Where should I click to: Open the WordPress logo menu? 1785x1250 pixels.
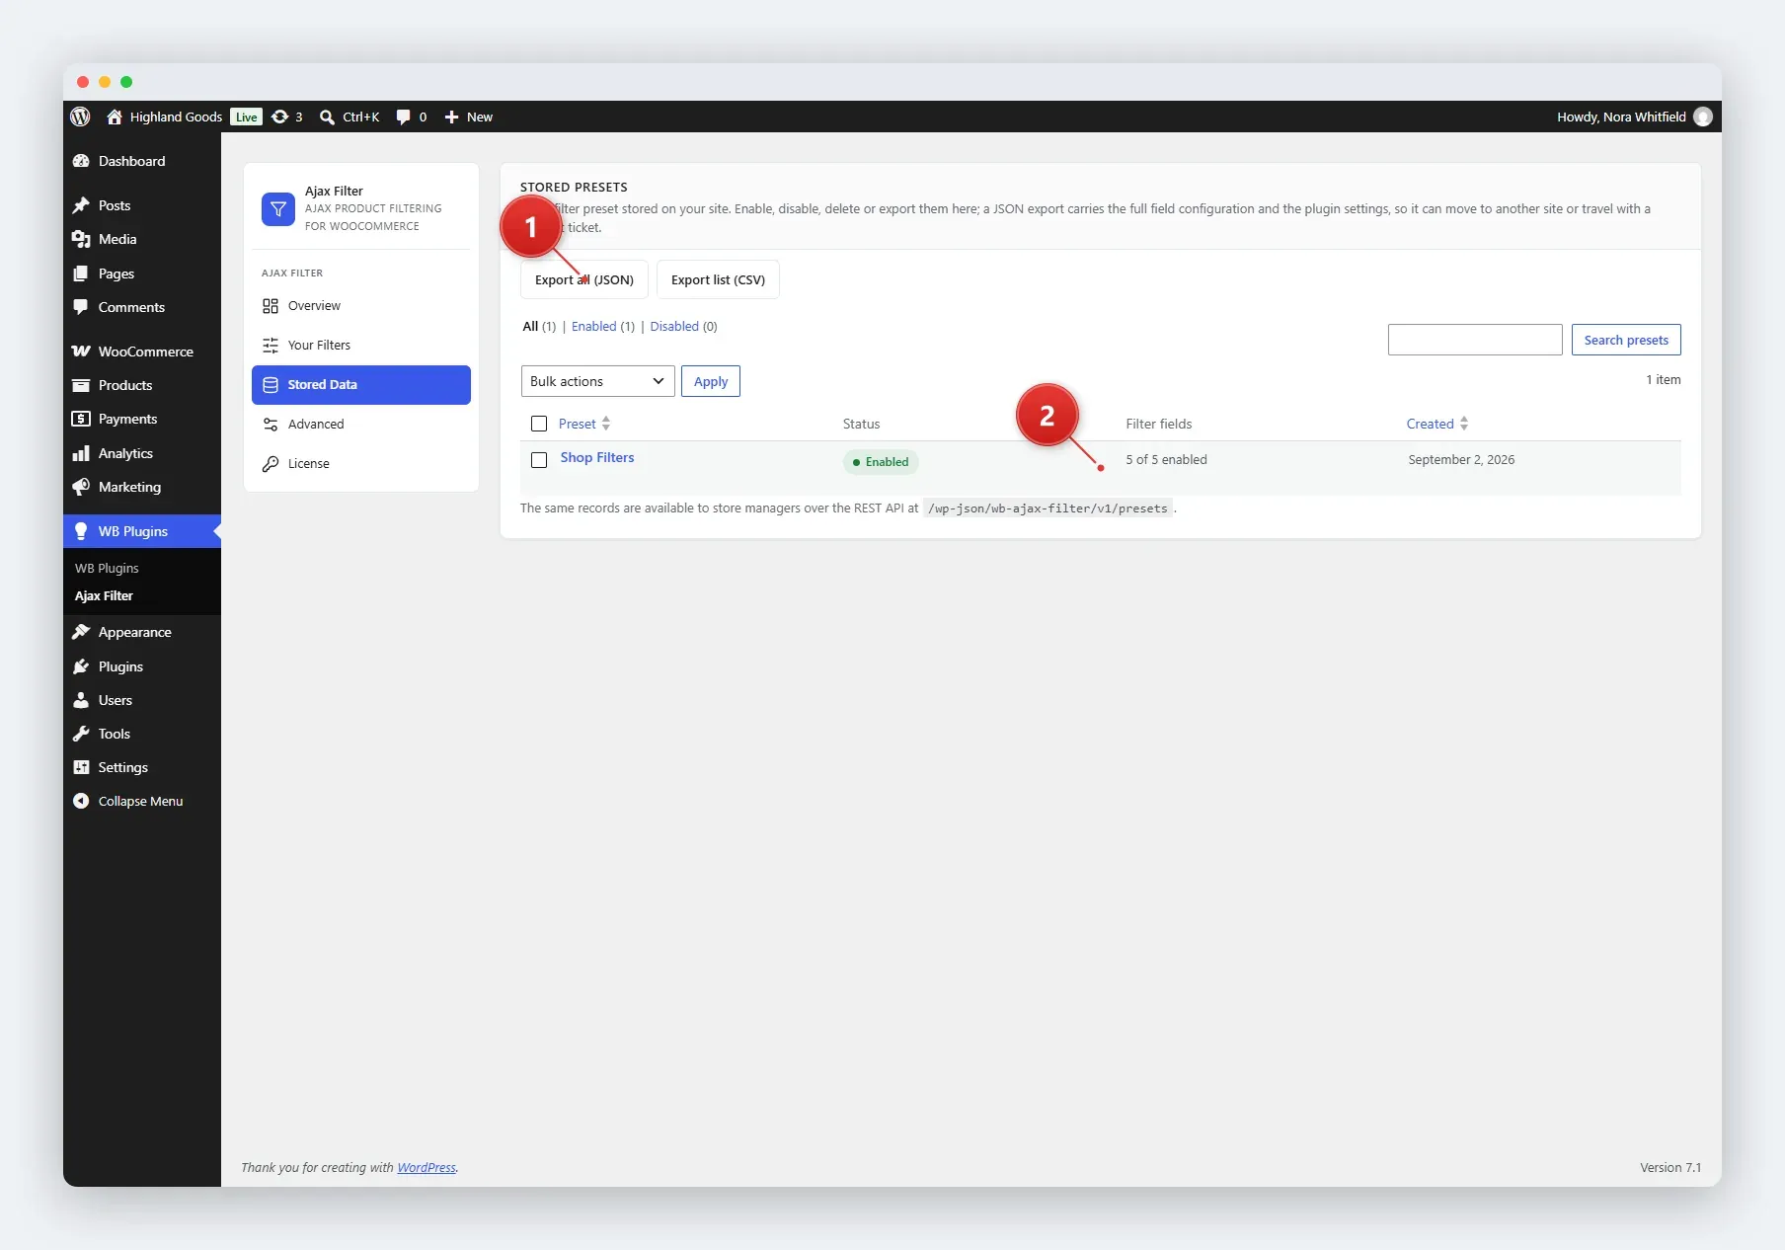[x=81, y=117]
